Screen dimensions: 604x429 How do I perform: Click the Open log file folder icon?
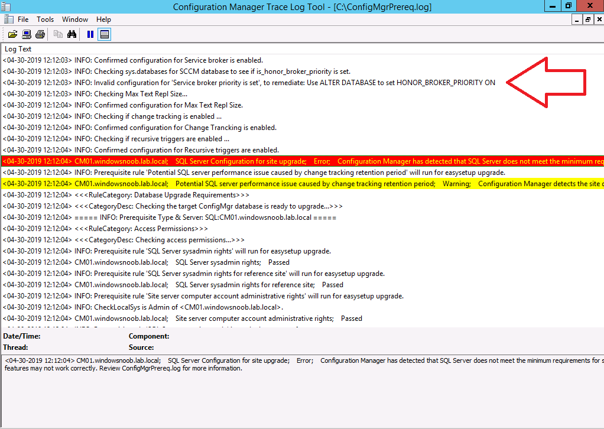pyautogui.click(x=13, y=34)
